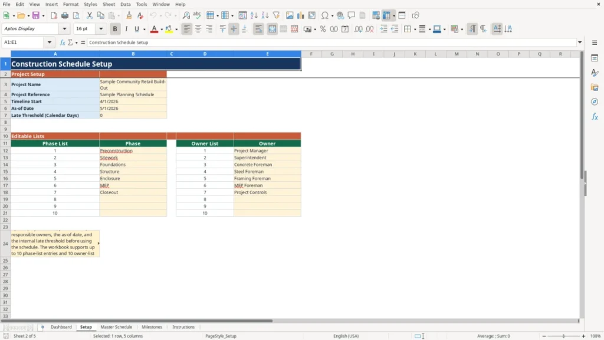Screen dimensions: 604x340
Task: Open font color dropdown arrow
Action: click(x=162, y=30)
